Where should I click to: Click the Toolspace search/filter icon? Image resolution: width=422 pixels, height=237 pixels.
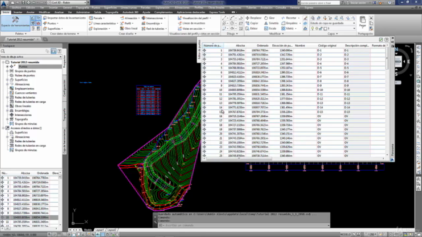[x=3, y=51]
